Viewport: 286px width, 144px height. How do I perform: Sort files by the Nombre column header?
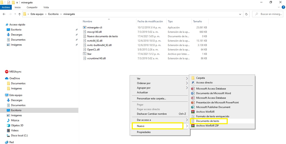click(87, 21)
